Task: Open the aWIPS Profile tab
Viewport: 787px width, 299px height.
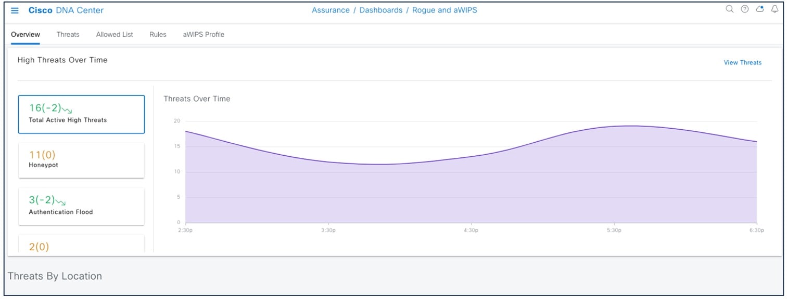Action: point(204,35)
